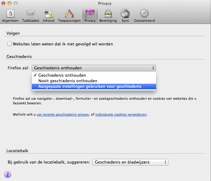Click 'uw recente geschiedenis wissen' link
Viewport: 211px width, 181px height.
[63, 114]
